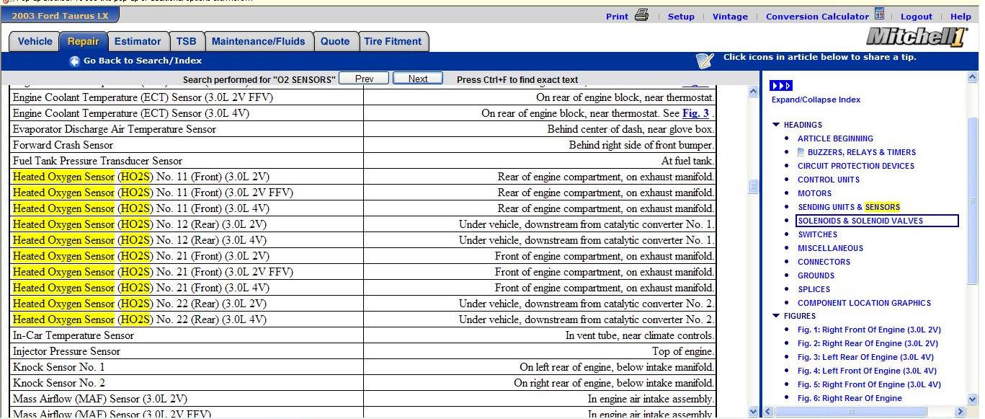The image size is (985, 419).
Task: Click Fuel Tank Pressure Transducer Sensor row
Action: [363, 161]
